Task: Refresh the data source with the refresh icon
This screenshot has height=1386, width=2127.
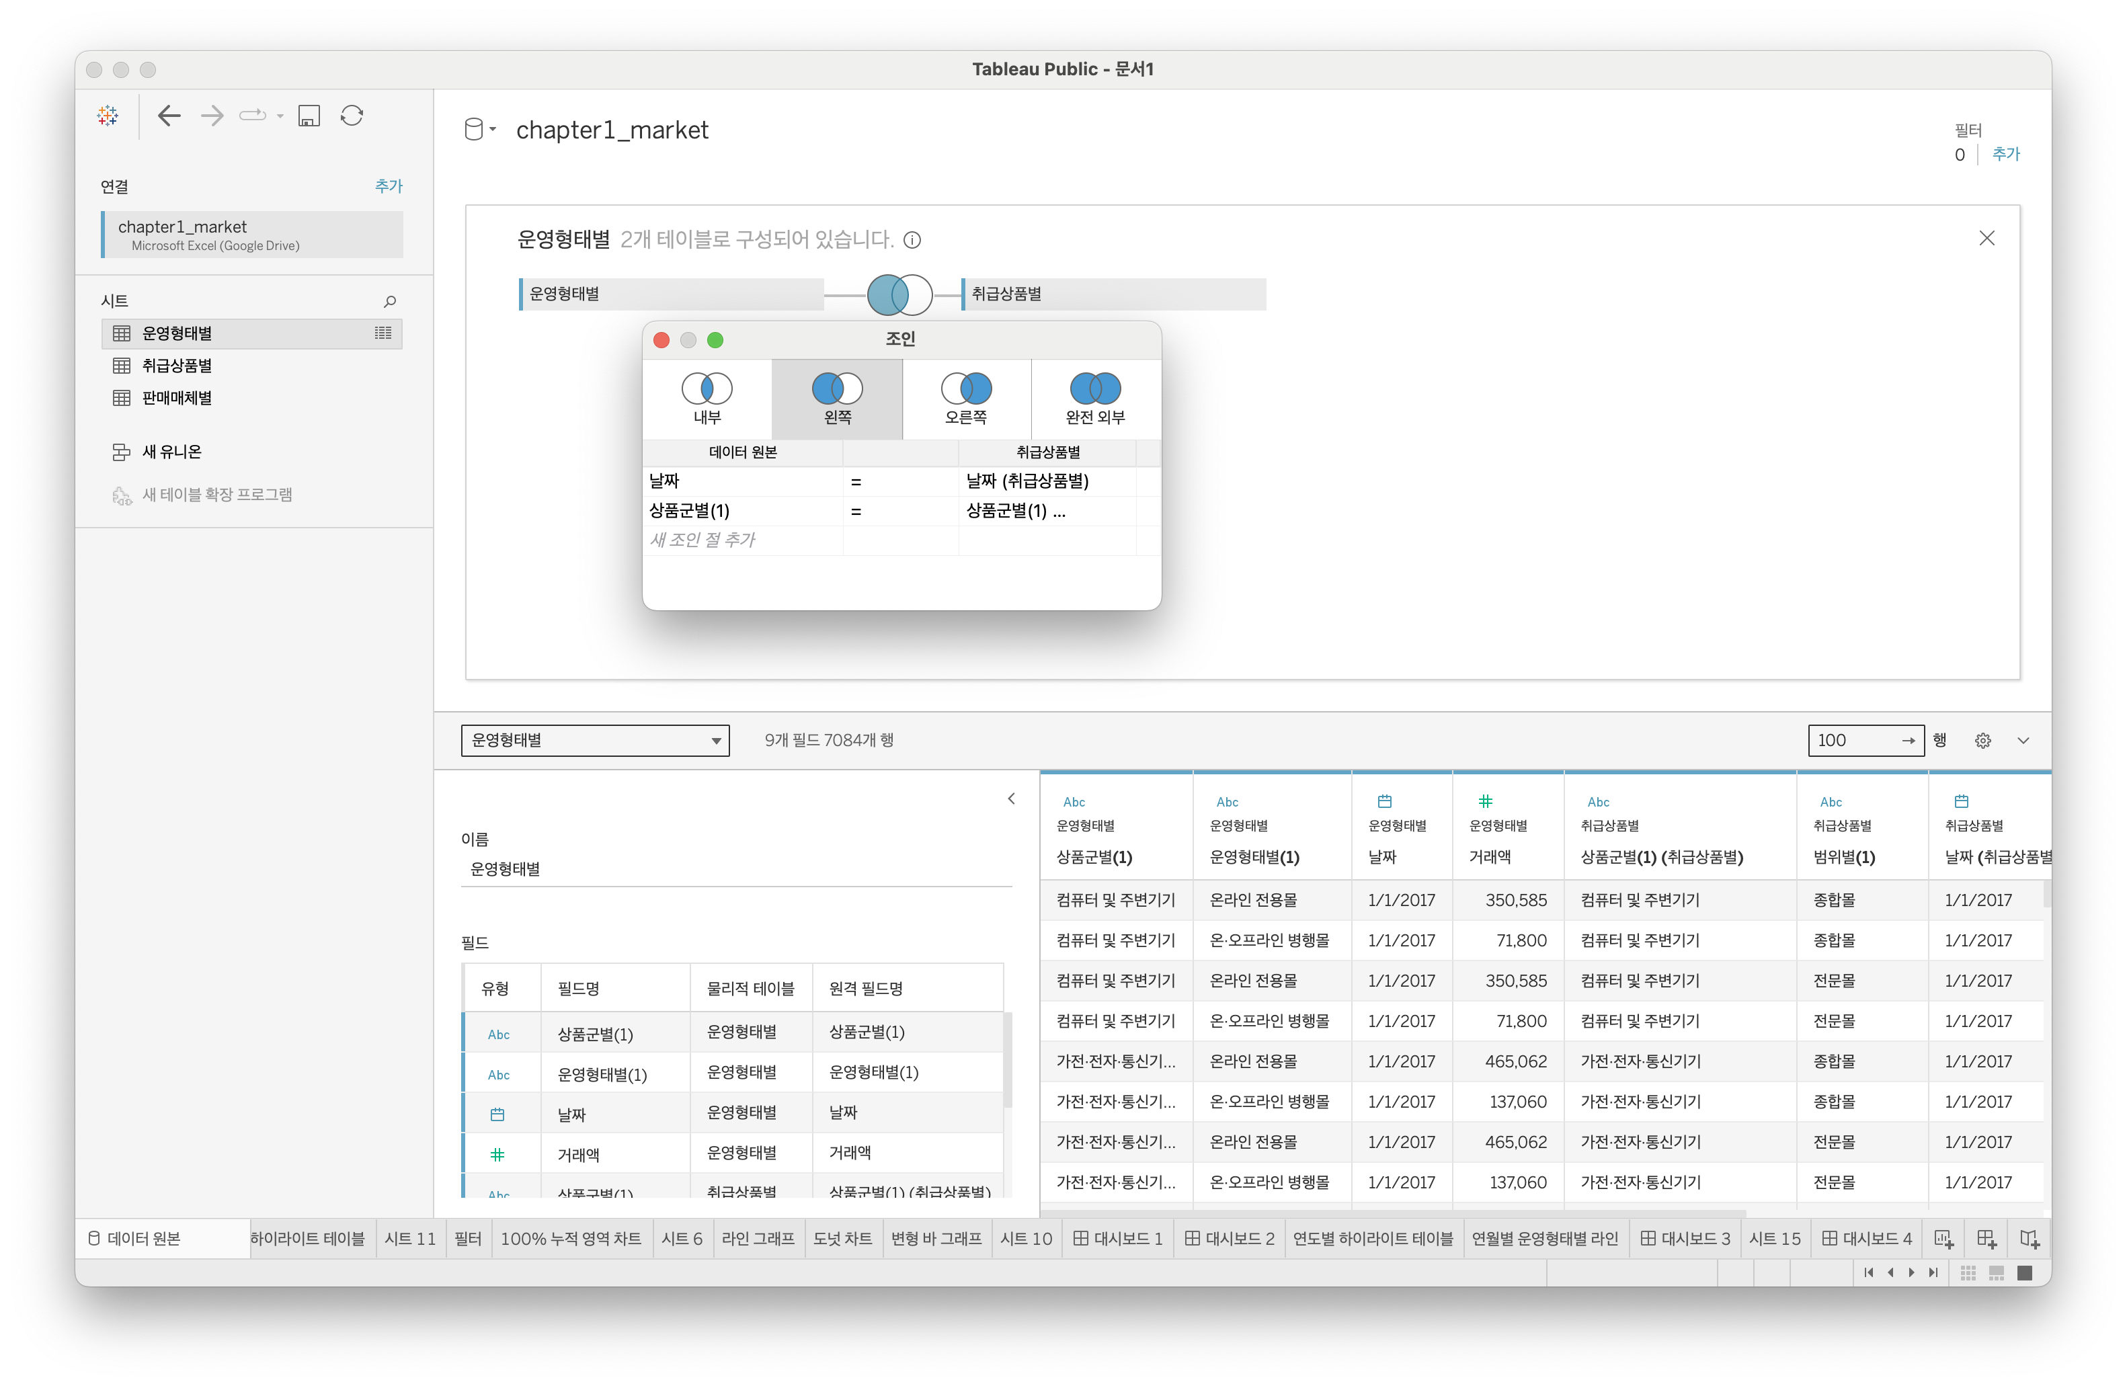Action: point(352,116)
